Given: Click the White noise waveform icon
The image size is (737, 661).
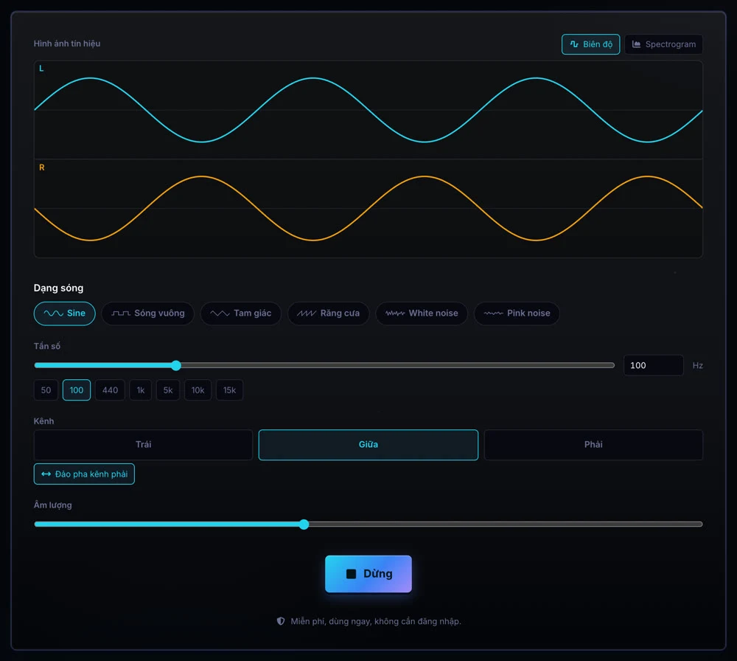Looking at the screenshot, I should (x=395, y=314).
